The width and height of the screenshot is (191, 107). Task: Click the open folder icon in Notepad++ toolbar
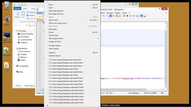[x=42, y=16]
